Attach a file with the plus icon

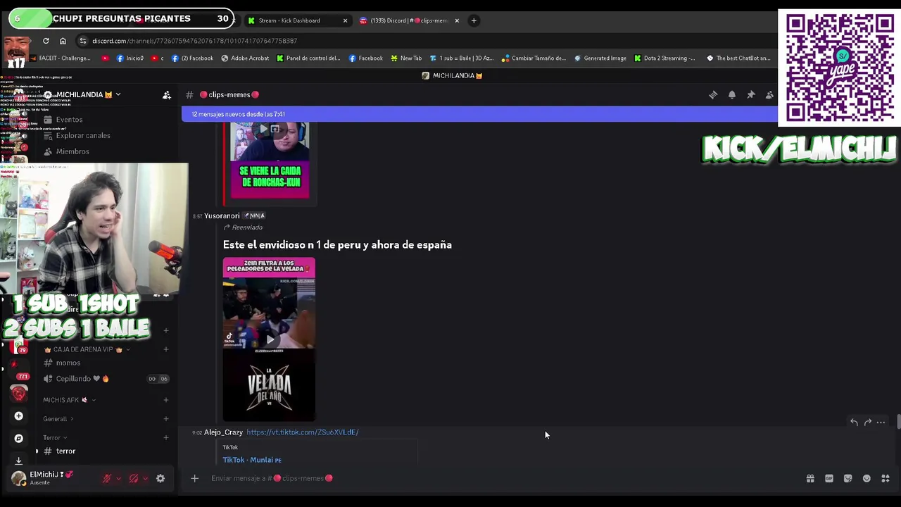coord(195,478)
